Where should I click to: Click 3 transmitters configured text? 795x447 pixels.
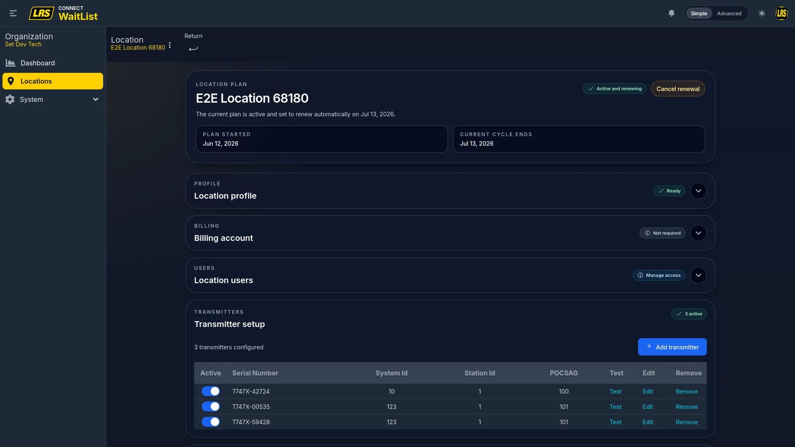click(229, 347)
